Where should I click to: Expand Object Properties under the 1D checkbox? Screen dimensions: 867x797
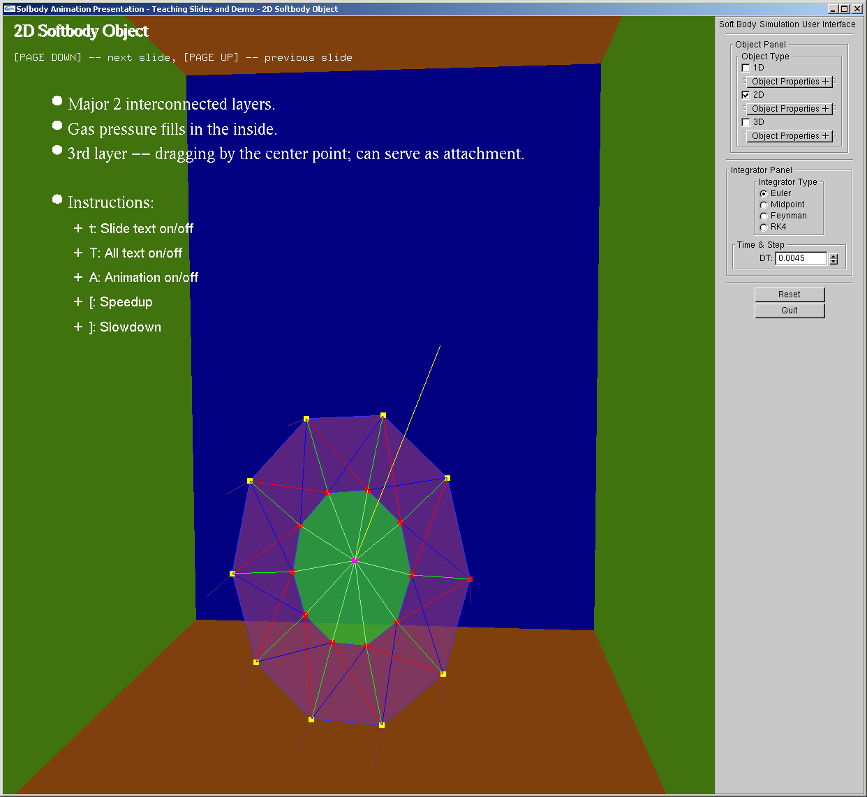(x=789, y=82)
